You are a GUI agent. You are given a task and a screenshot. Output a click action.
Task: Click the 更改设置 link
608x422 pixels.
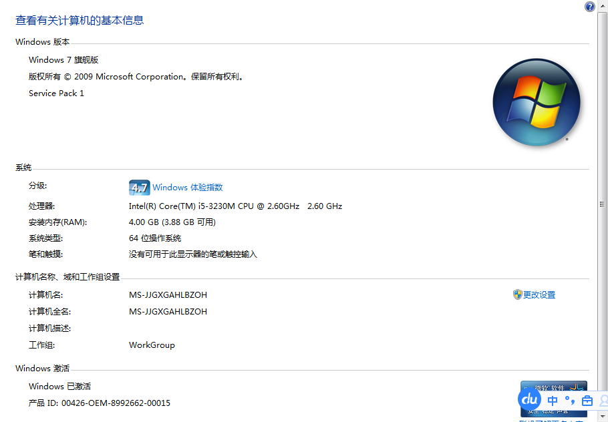(x=539, y=295)
